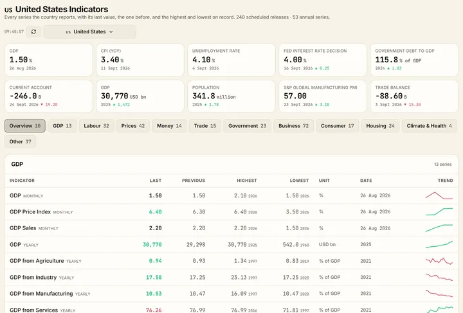Click the INDICATOR column header
The height and width of the screenshot is (313, 463).
22,181
